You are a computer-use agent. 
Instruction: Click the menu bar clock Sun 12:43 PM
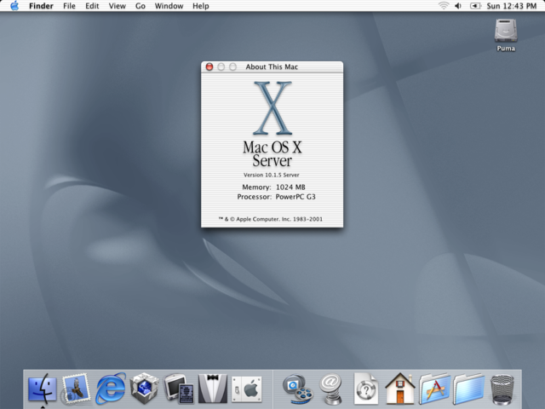(511, 6)
